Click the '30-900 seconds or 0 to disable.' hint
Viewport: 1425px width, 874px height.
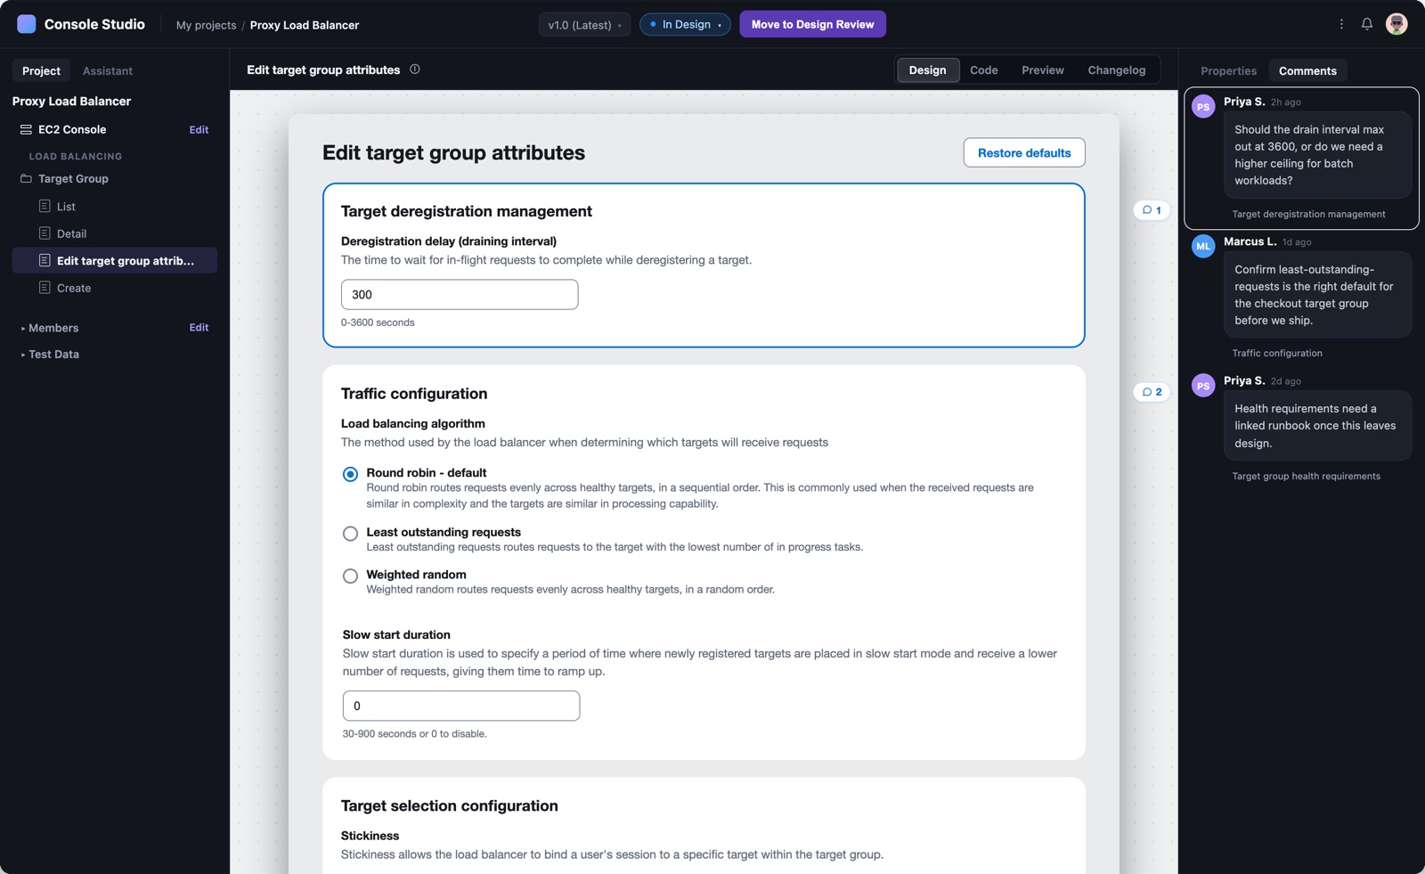point(414,734)
